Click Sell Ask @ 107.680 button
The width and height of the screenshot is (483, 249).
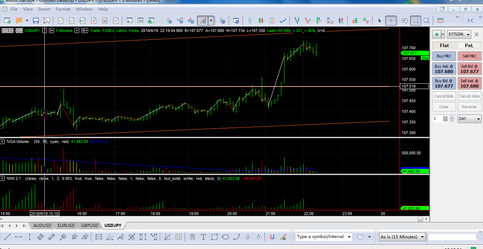[x=470, y=83]
